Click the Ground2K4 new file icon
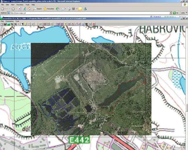The height and width of the screenshot is (150, 188). pos(2,24)
